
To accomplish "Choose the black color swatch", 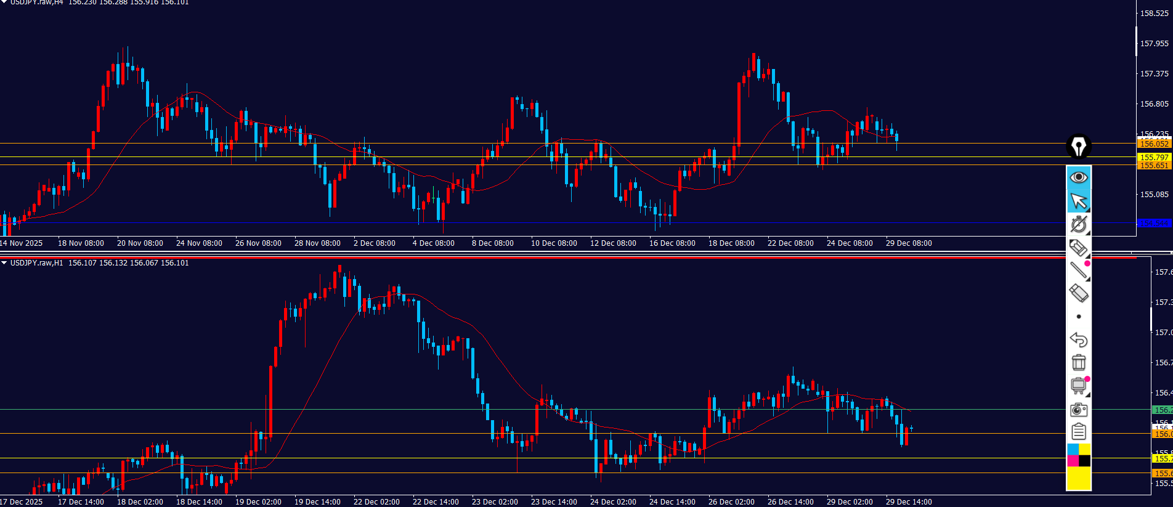I will pyautogui.click(x=1085, y=461).
